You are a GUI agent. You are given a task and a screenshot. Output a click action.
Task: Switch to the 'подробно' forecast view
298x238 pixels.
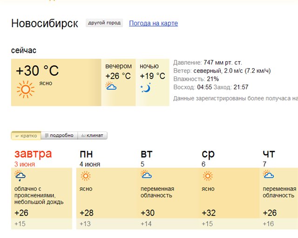[x=59, y=136]
